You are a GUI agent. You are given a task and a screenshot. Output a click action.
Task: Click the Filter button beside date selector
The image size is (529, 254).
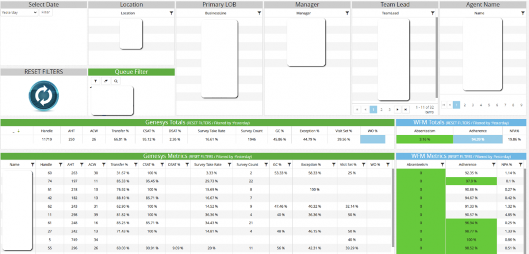click(46, 12)
